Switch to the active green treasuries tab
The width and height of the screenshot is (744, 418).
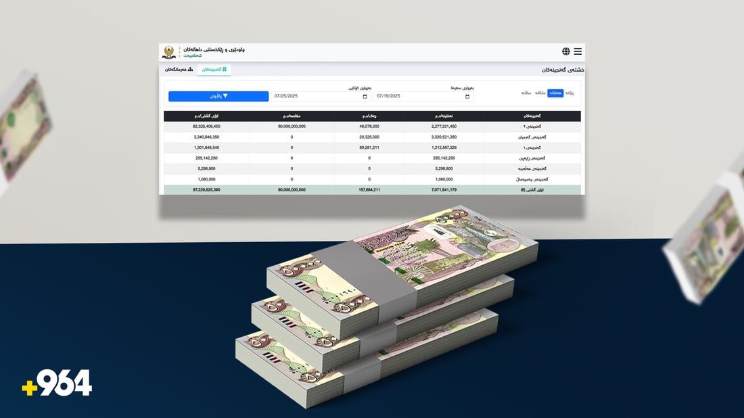click(214, 69)
